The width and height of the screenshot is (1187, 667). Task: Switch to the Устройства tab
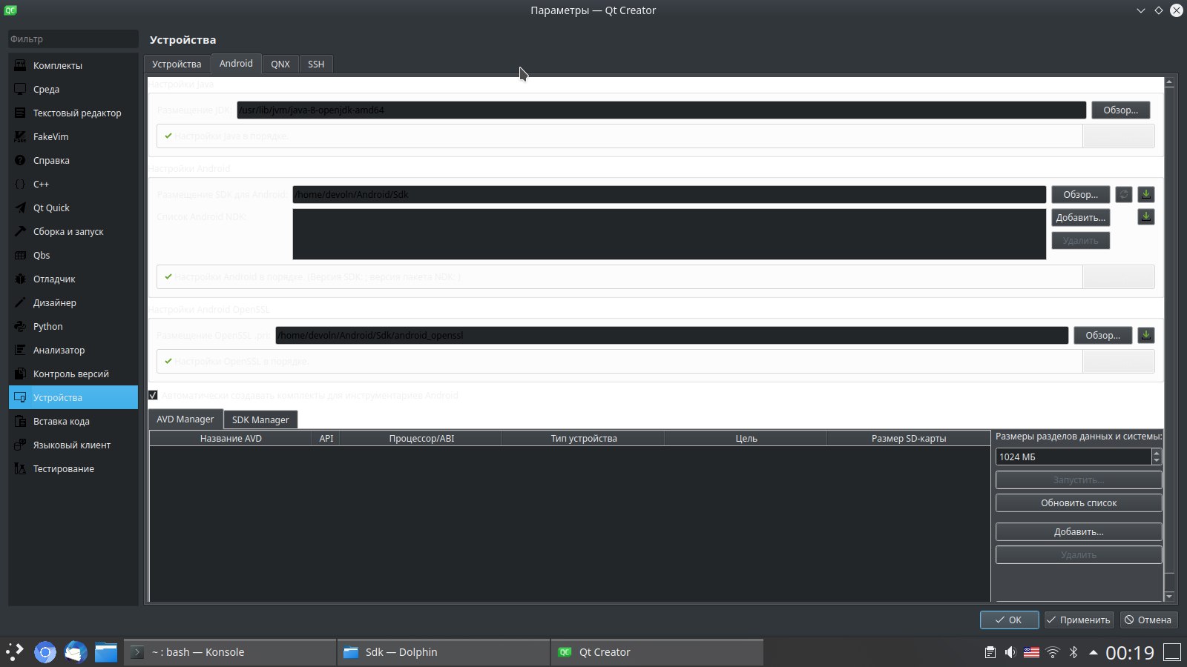coord(177,64)
